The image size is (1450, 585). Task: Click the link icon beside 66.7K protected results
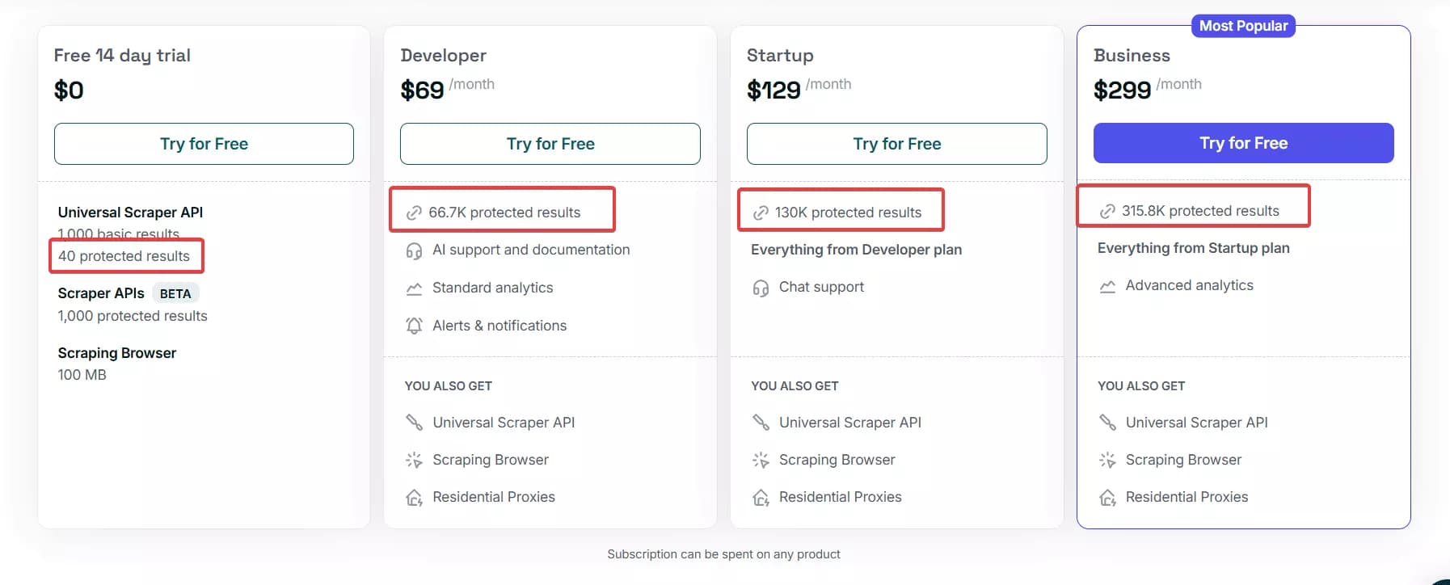click(415, 211)
